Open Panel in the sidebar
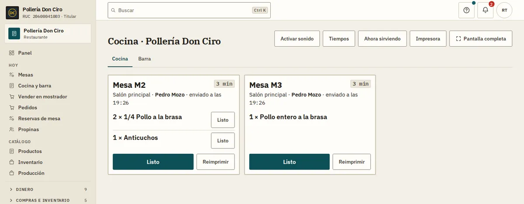 click(48, 53)
